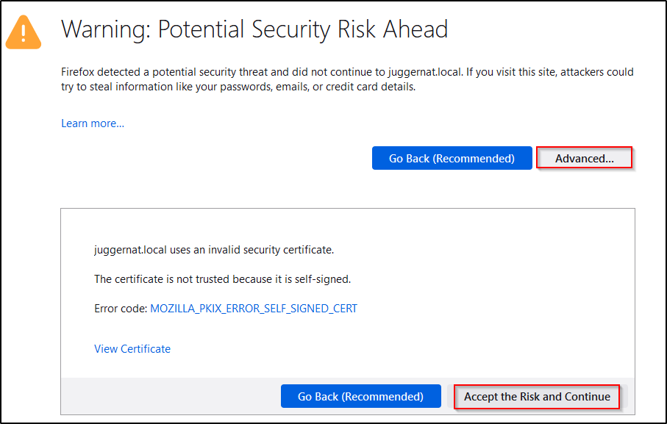Image resolution: width=667 pixels, height=424 pixels.
Task: Click the 'Error code:' label text
Action: point(121,309)
